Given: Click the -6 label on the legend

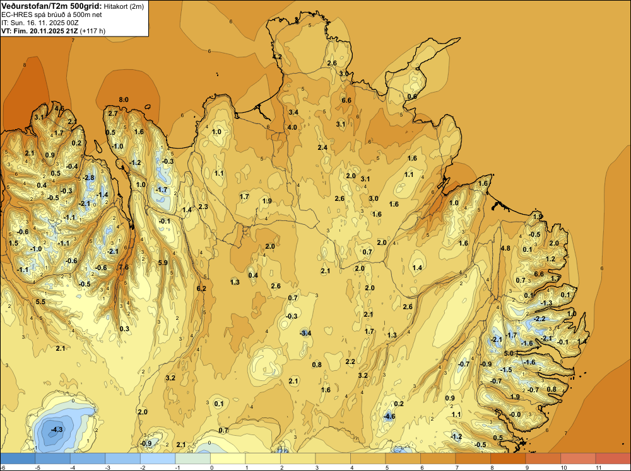Looking at the screenshot, I should 3,467.
